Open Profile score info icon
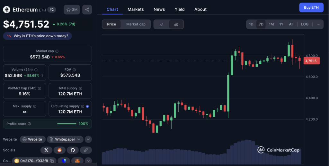Screen dimensions: 329x166 (x=29, y=124)
